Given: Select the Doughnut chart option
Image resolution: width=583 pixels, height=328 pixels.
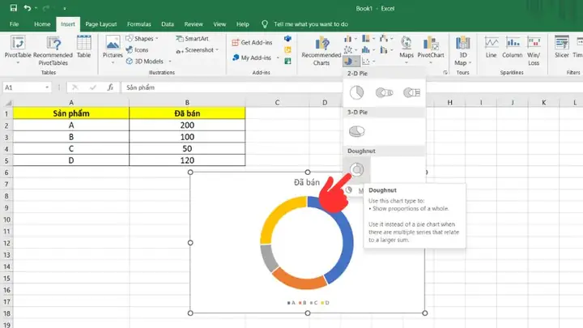Looking at the screenshot, I should (356, 170).
